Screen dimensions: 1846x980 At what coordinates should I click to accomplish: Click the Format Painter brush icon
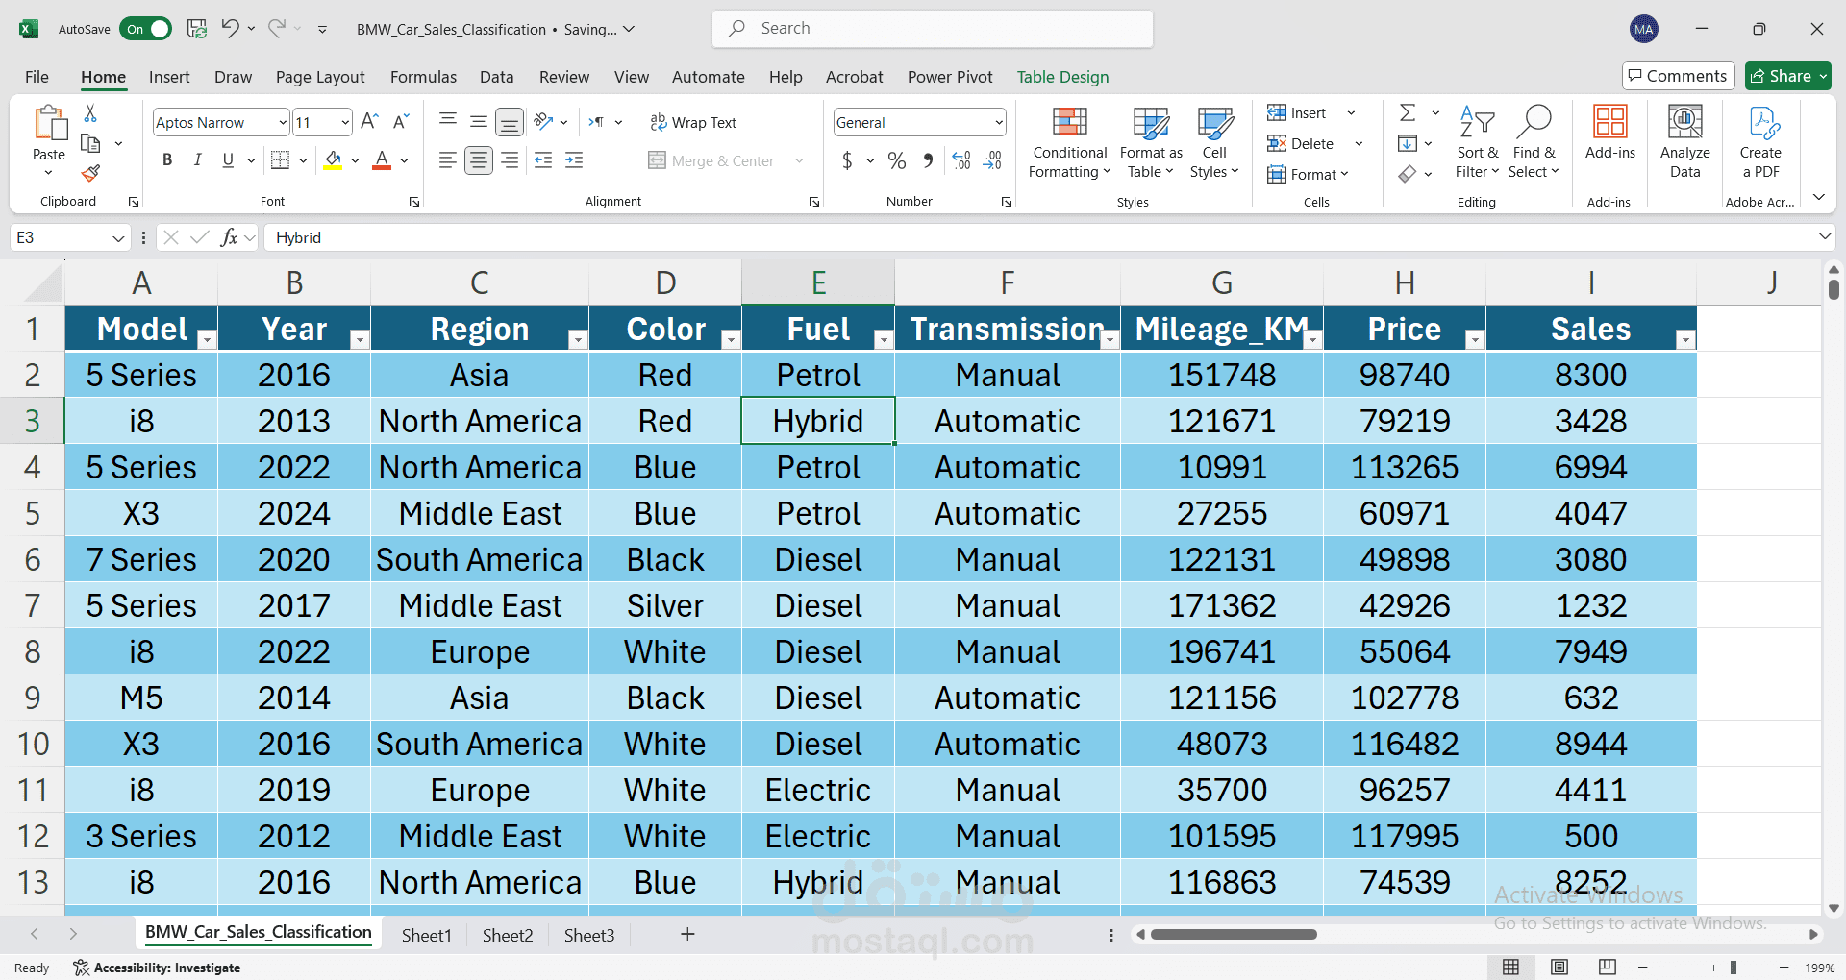90,173
